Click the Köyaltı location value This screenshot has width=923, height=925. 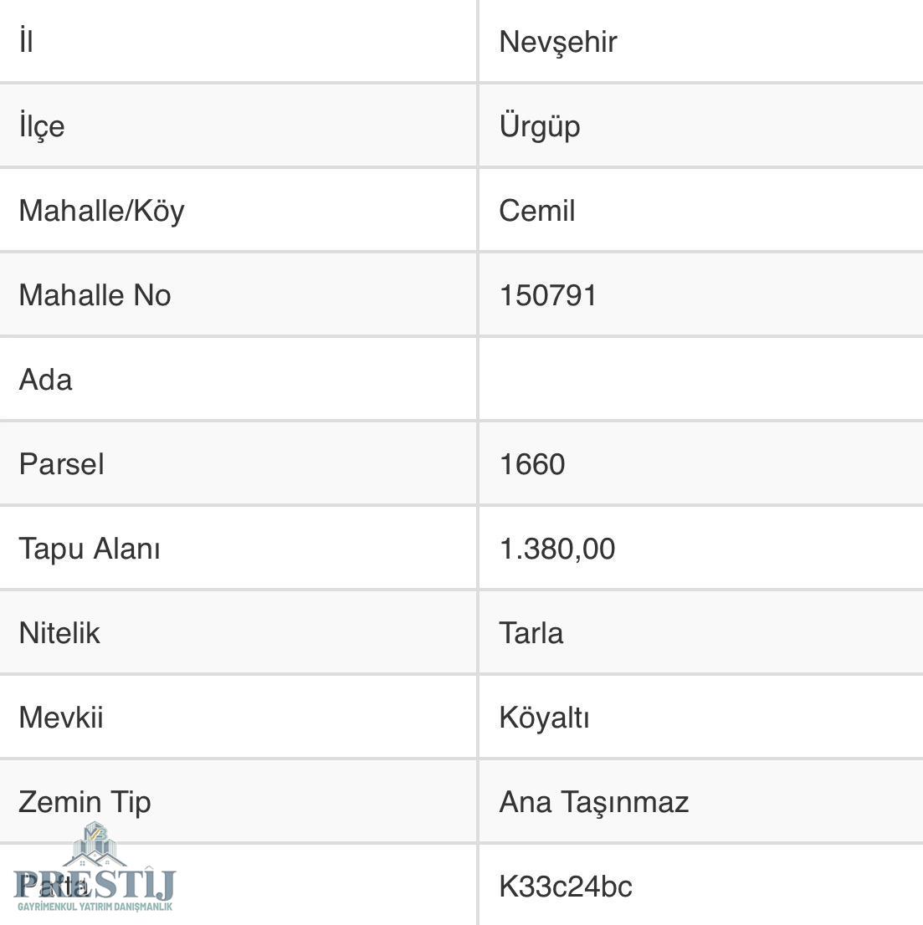(x=545, y=718)
